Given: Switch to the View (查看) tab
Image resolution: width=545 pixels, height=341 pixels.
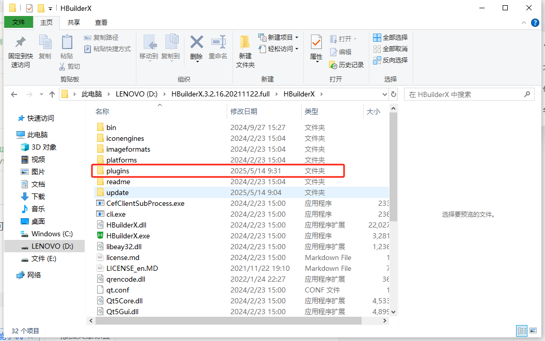Looking at the screenshot, I should 101,23.
